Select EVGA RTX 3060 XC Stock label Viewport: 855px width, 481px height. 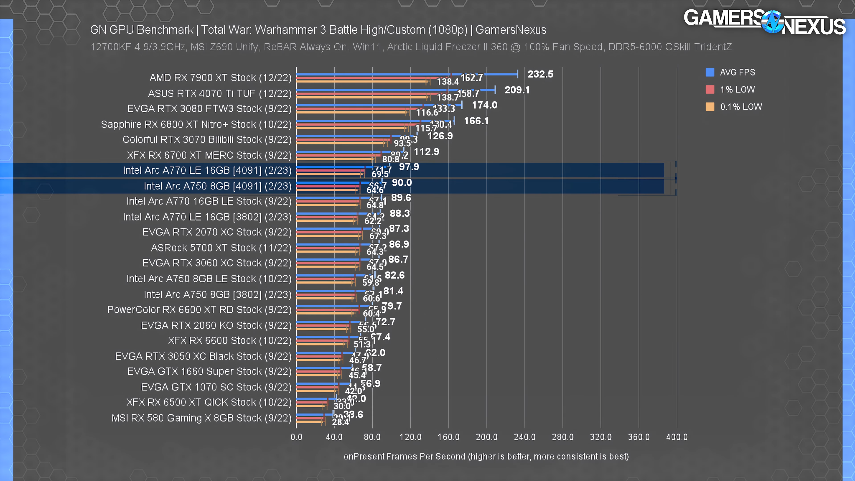[x=217, y=263]
